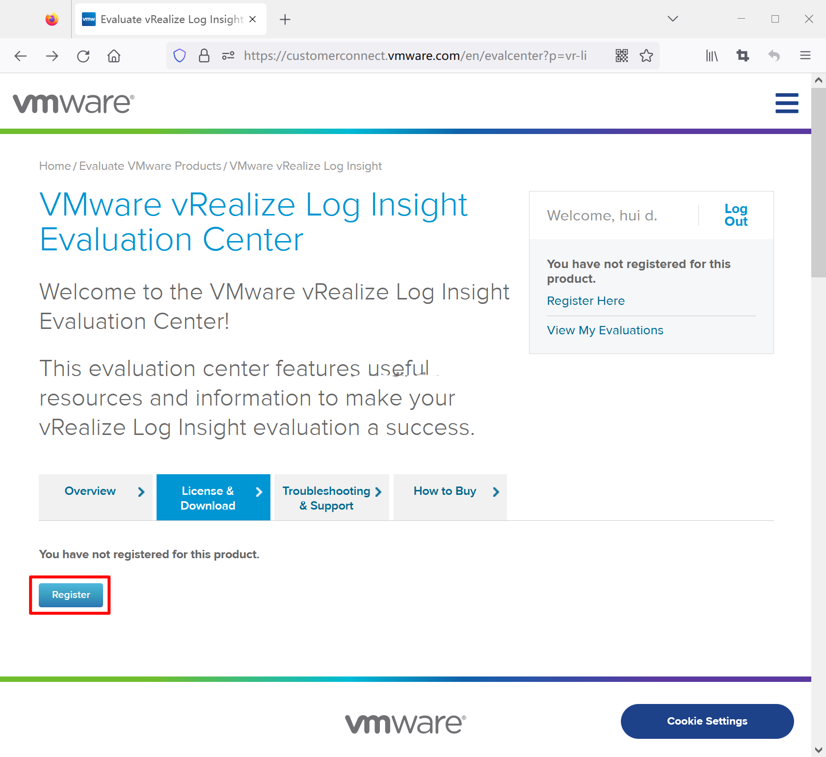Expand the list all tabs dropdown

673,19
